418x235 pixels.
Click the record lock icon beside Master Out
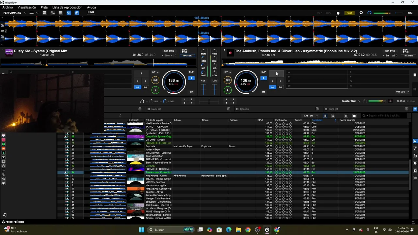point(390,101)
